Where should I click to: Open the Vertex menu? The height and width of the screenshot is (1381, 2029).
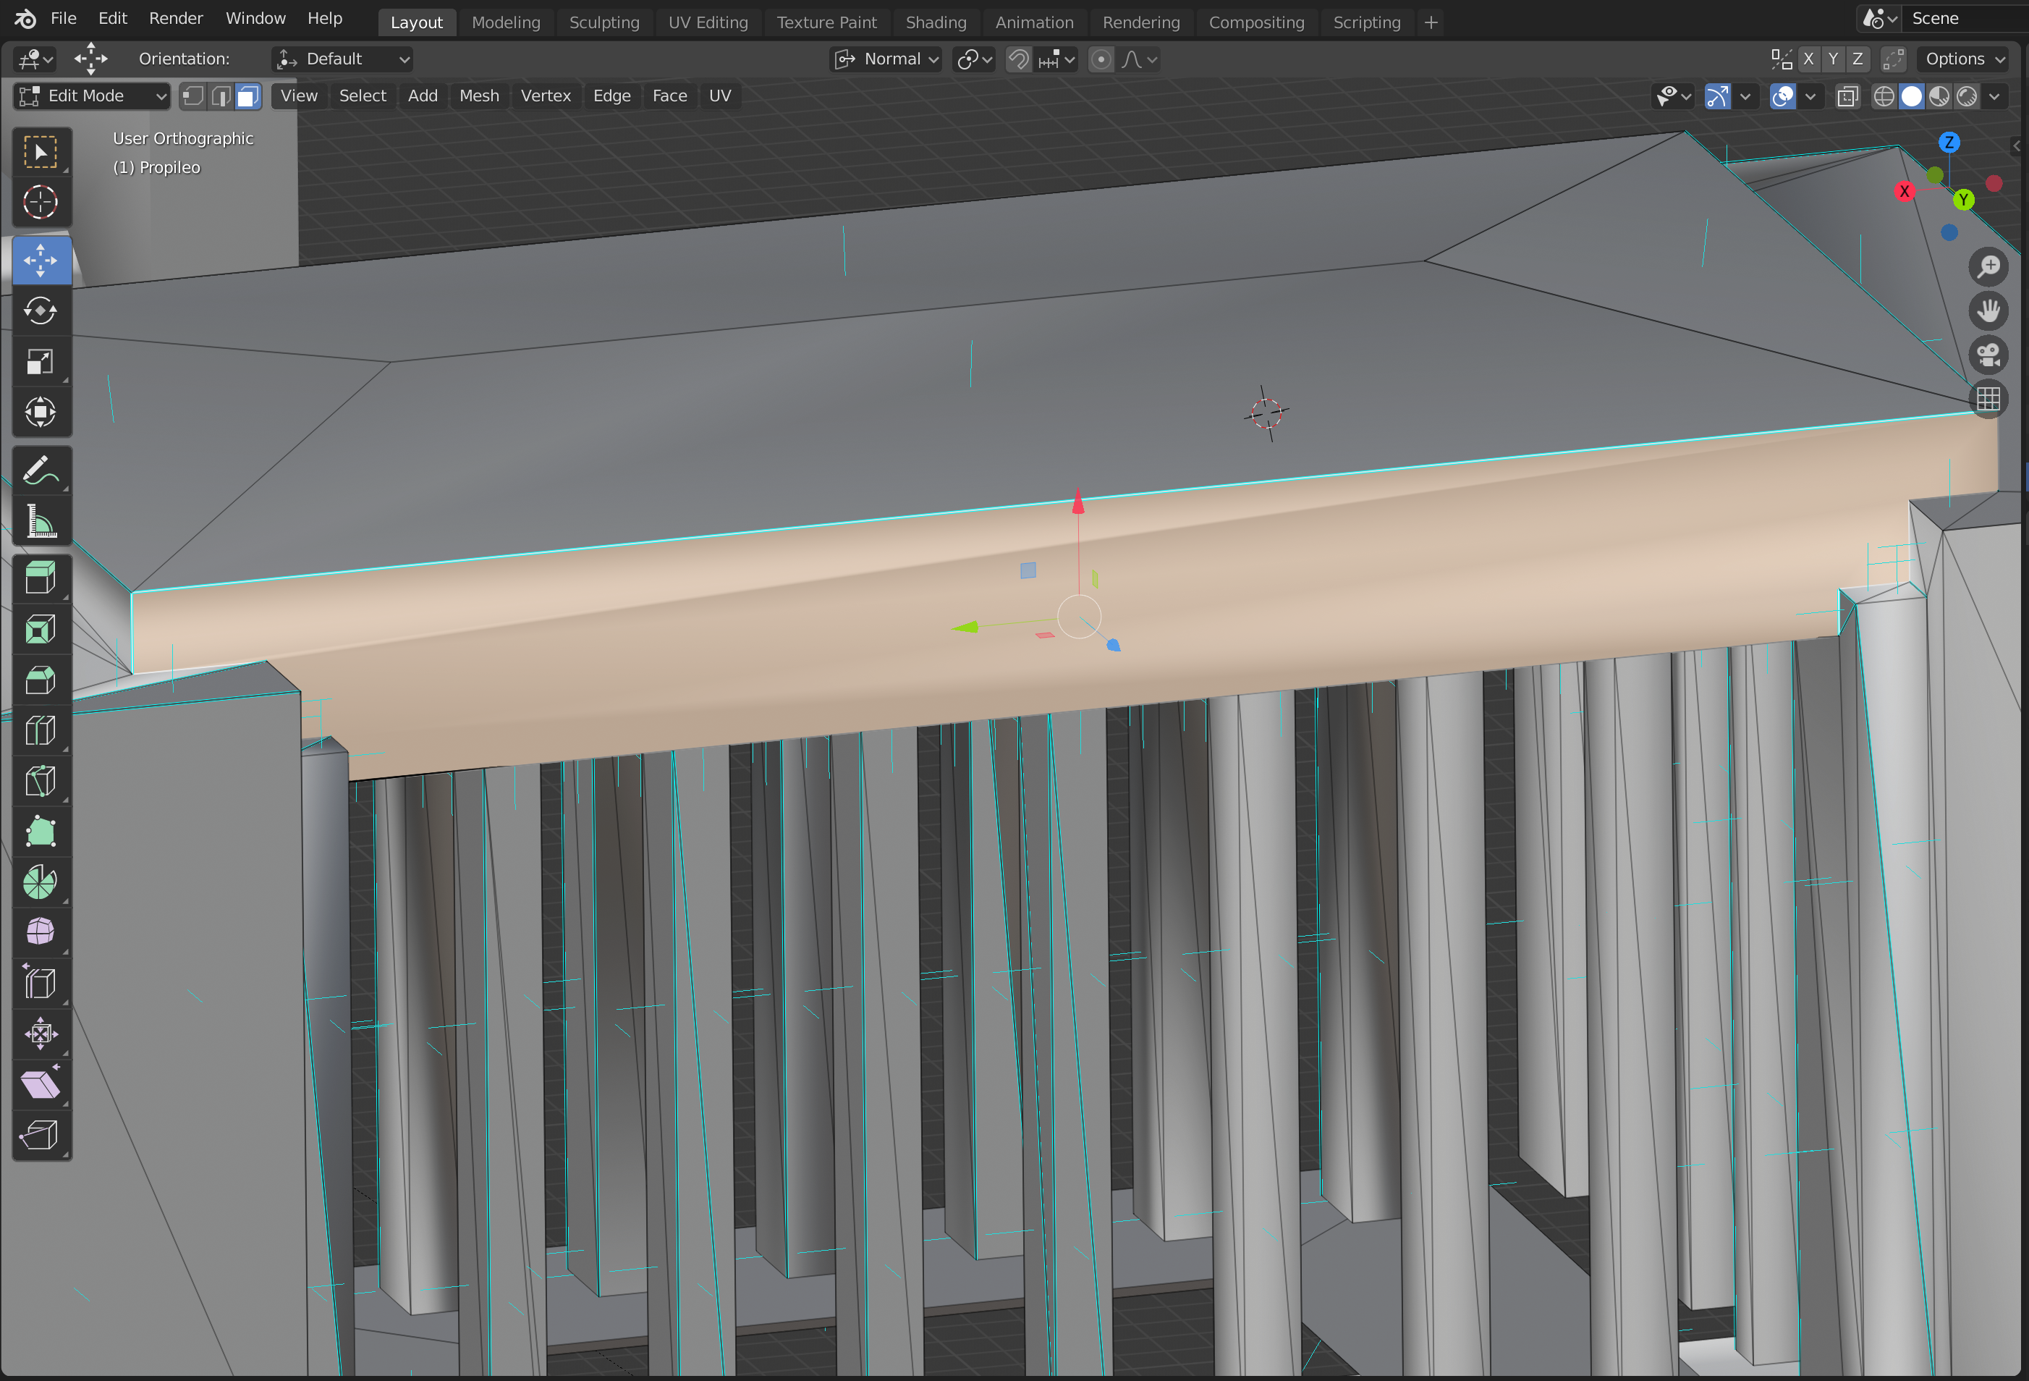point(545,96)
